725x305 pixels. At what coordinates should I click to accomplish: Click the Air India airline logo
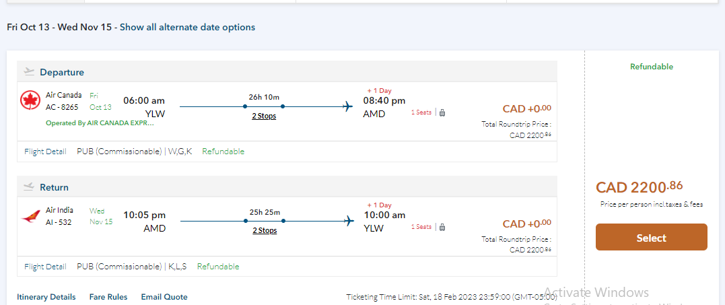[31, 216]
